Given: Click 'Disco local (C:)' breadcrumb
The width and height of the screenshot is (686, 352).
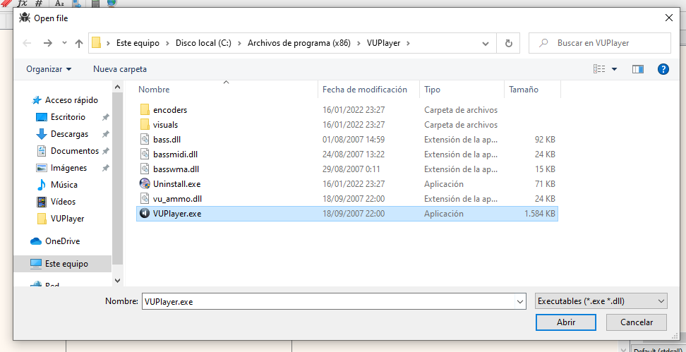Looking at the screenshot, I should pos(203,43).
